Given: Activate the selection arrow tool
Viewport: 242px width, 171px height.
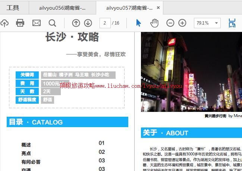Looking at the screenshot, I should click(139, 23).
